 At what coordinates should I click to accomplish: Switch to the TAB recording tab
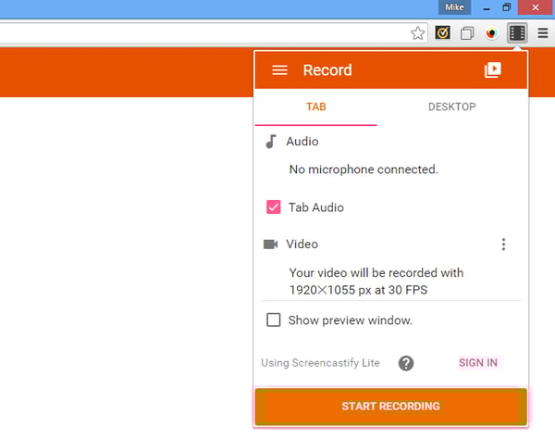tap(316, 106)
